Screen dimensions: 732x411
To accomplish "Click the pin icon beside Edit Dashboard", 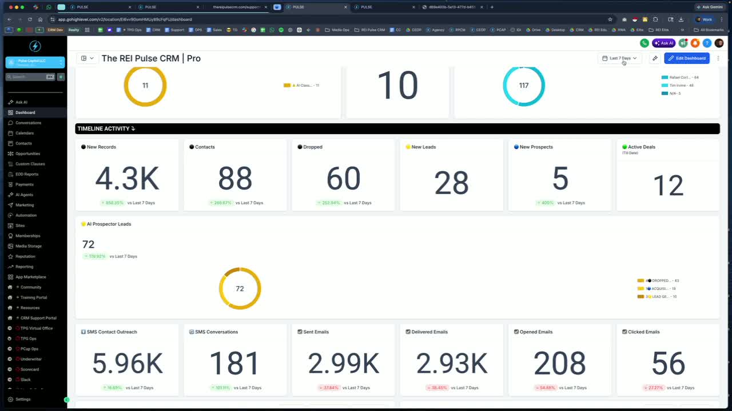I will pos(655,58).
